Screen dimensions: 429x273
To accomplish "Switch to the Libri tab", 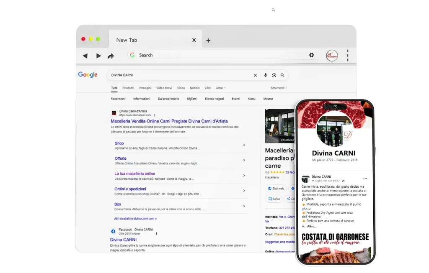I will point(208,88).
